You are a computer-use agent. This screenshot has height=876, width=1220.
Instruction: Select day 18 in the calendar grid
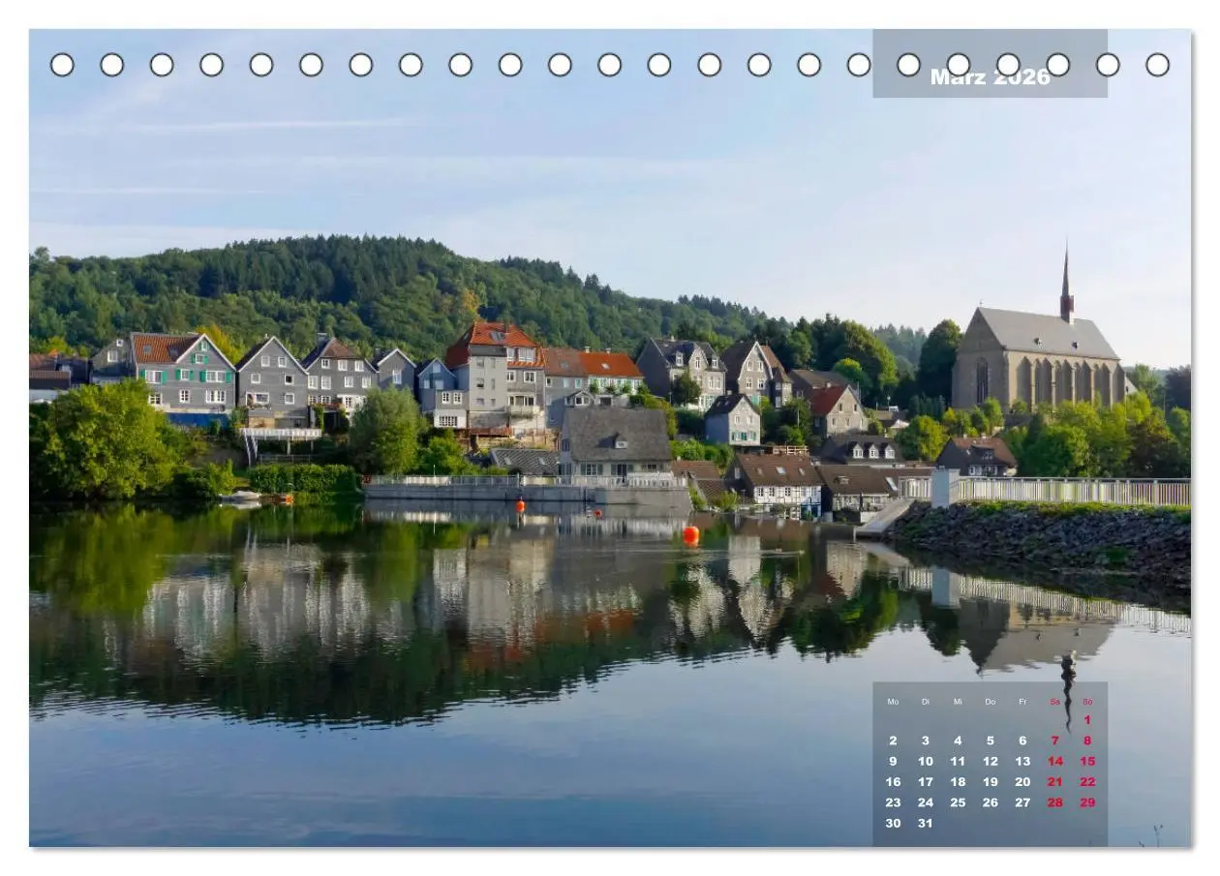pos(958,782)
